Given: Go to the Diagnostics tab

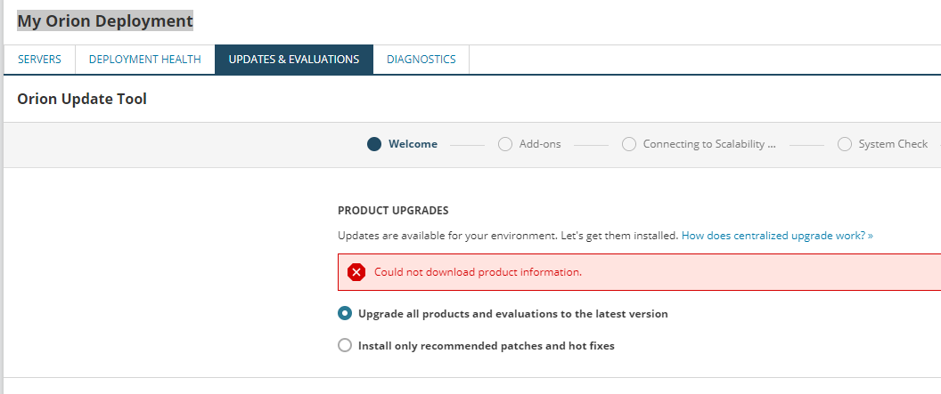Looking at the screenshot, I should click(x=421, y=60).
